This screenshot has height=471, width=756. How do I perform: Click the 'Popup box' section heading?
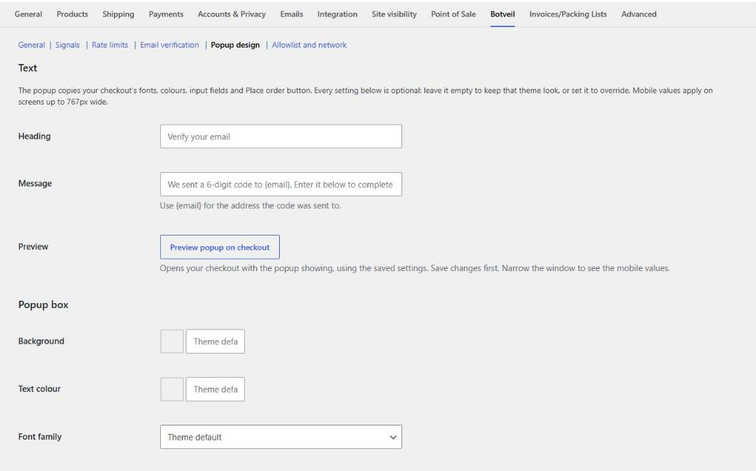(43, 305)
